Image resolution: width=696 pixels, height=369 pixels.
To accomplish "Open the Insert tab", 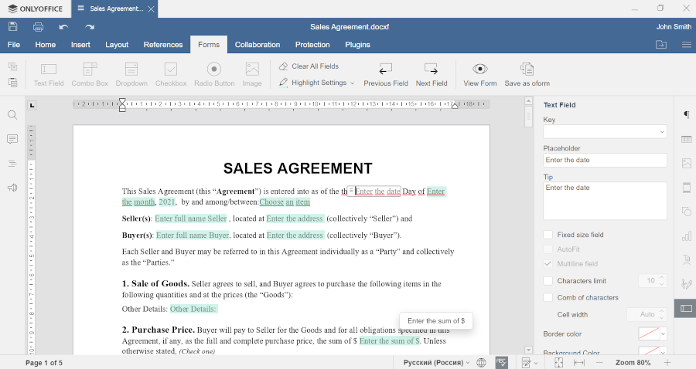I will [80, 45].
